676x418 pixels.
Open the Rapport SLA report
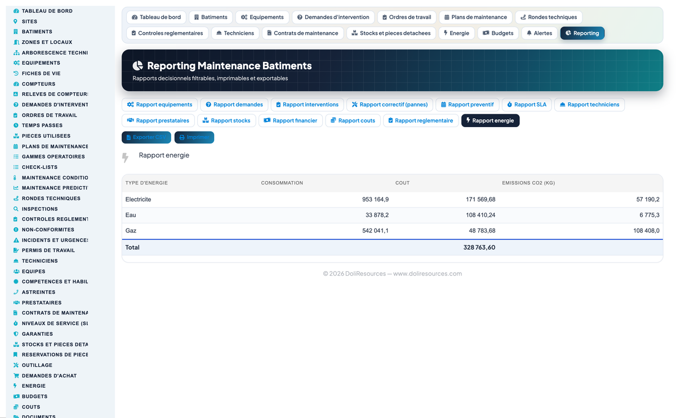527,105
